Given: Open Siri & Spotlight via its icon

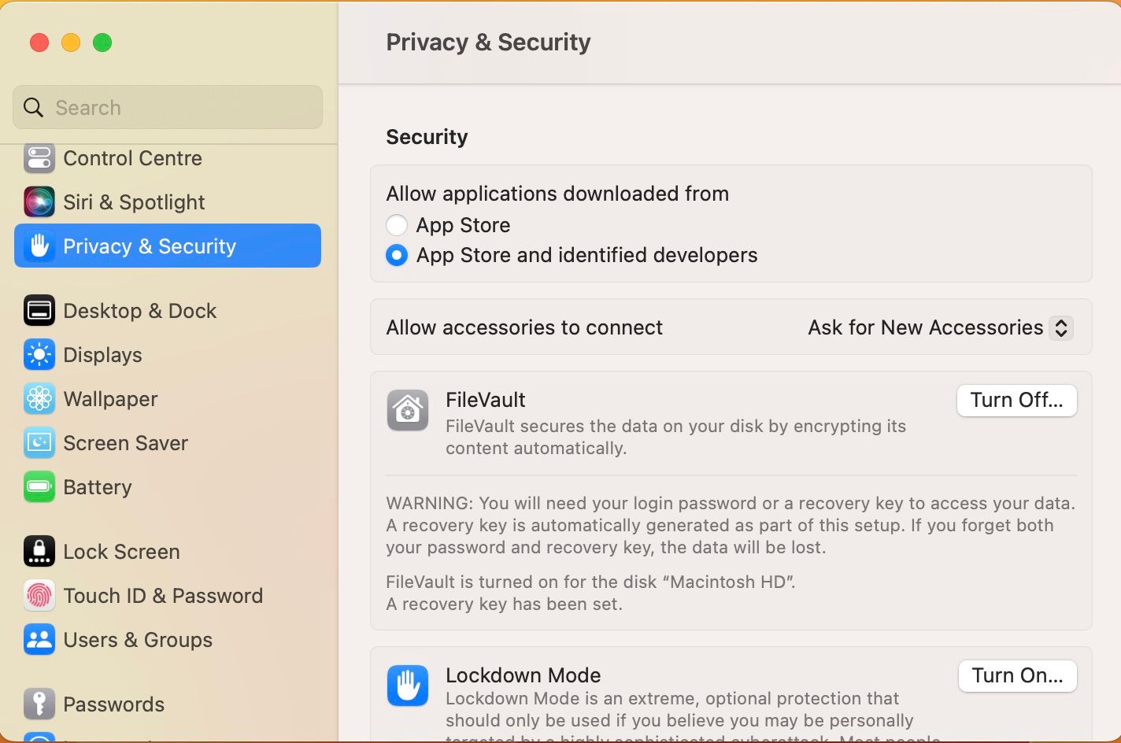Looking at the screenshot, I should click(39, 202).
